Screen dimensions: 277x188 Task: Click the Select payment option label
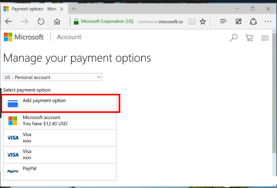pos(27,90)
